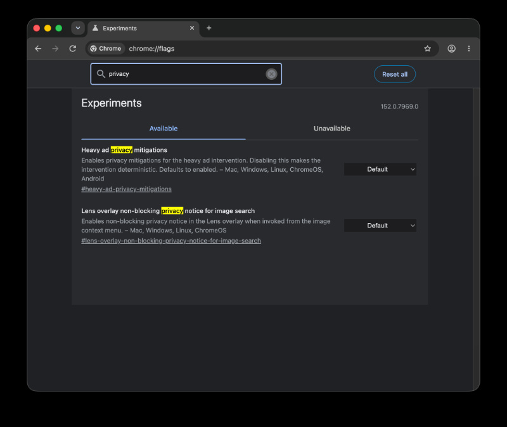Open the #heavy-ad-privacy-mitigations link
Viewport: 507px width, 427px height.
[x=126, y=189]
